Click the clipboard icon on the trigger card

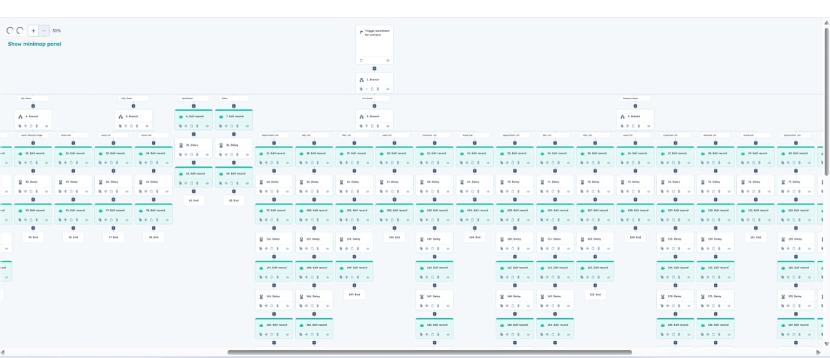[x=361, y=60]
